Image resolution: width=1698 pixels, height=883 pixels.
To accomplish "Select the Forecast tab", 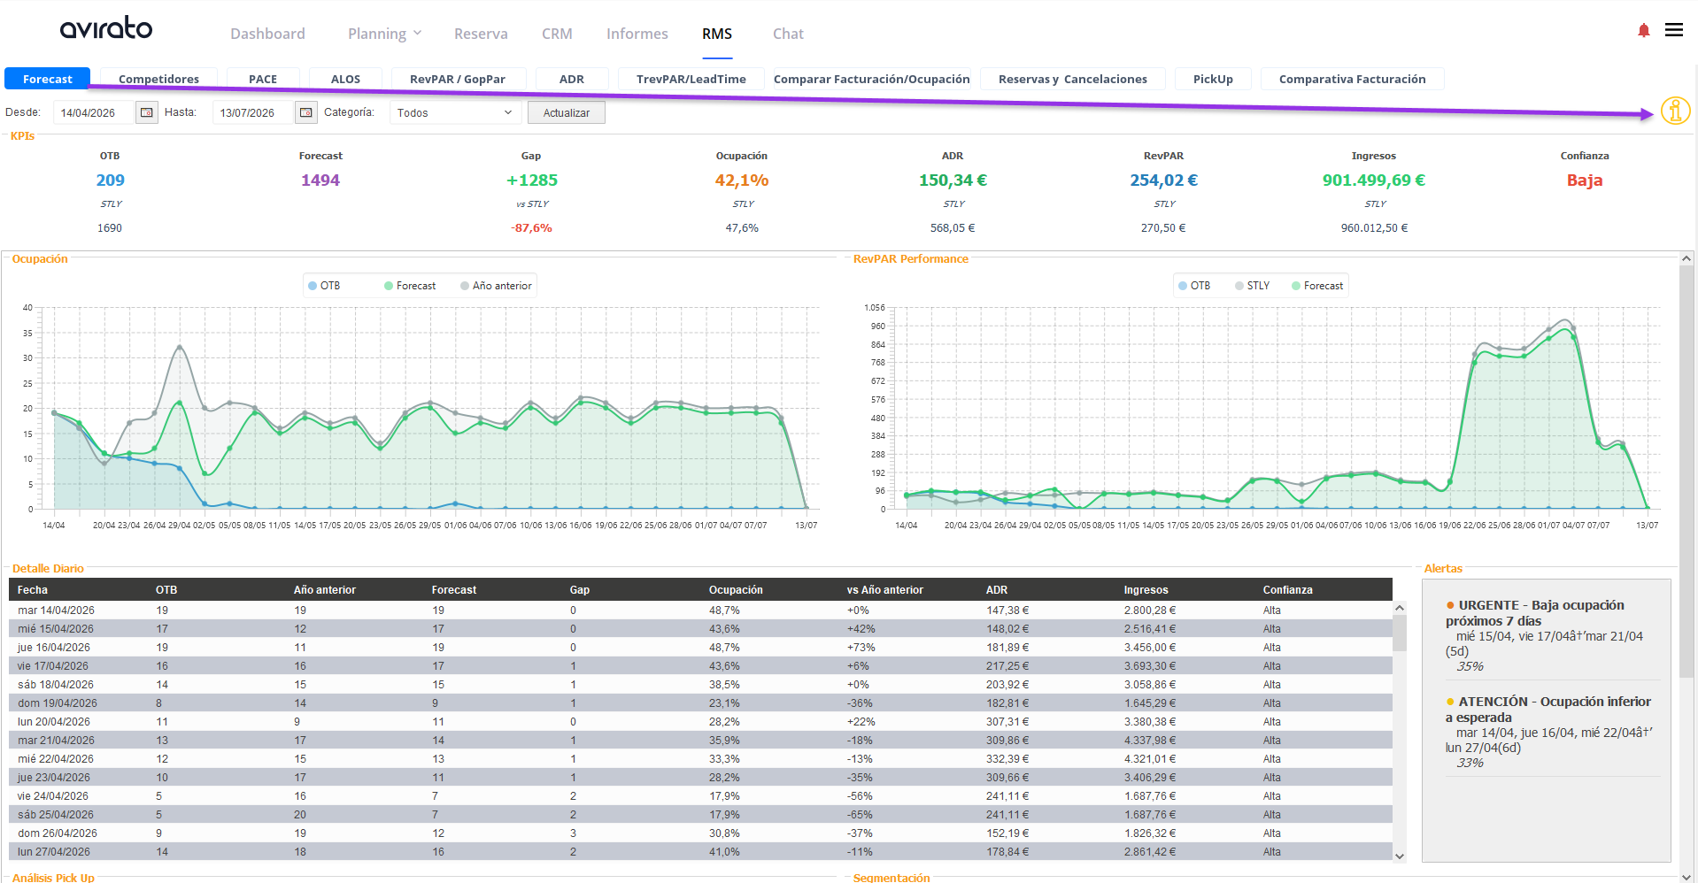I will pos(48,79).
